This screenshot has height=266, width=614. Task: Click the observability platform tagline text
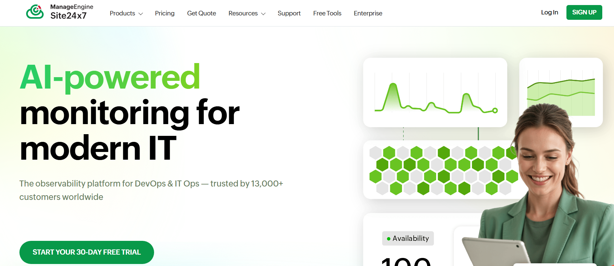point(151,190)
